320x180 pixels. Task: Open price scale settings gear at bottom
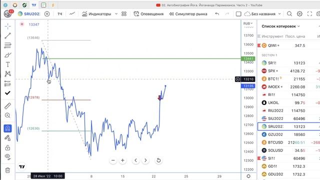point(248,176)
